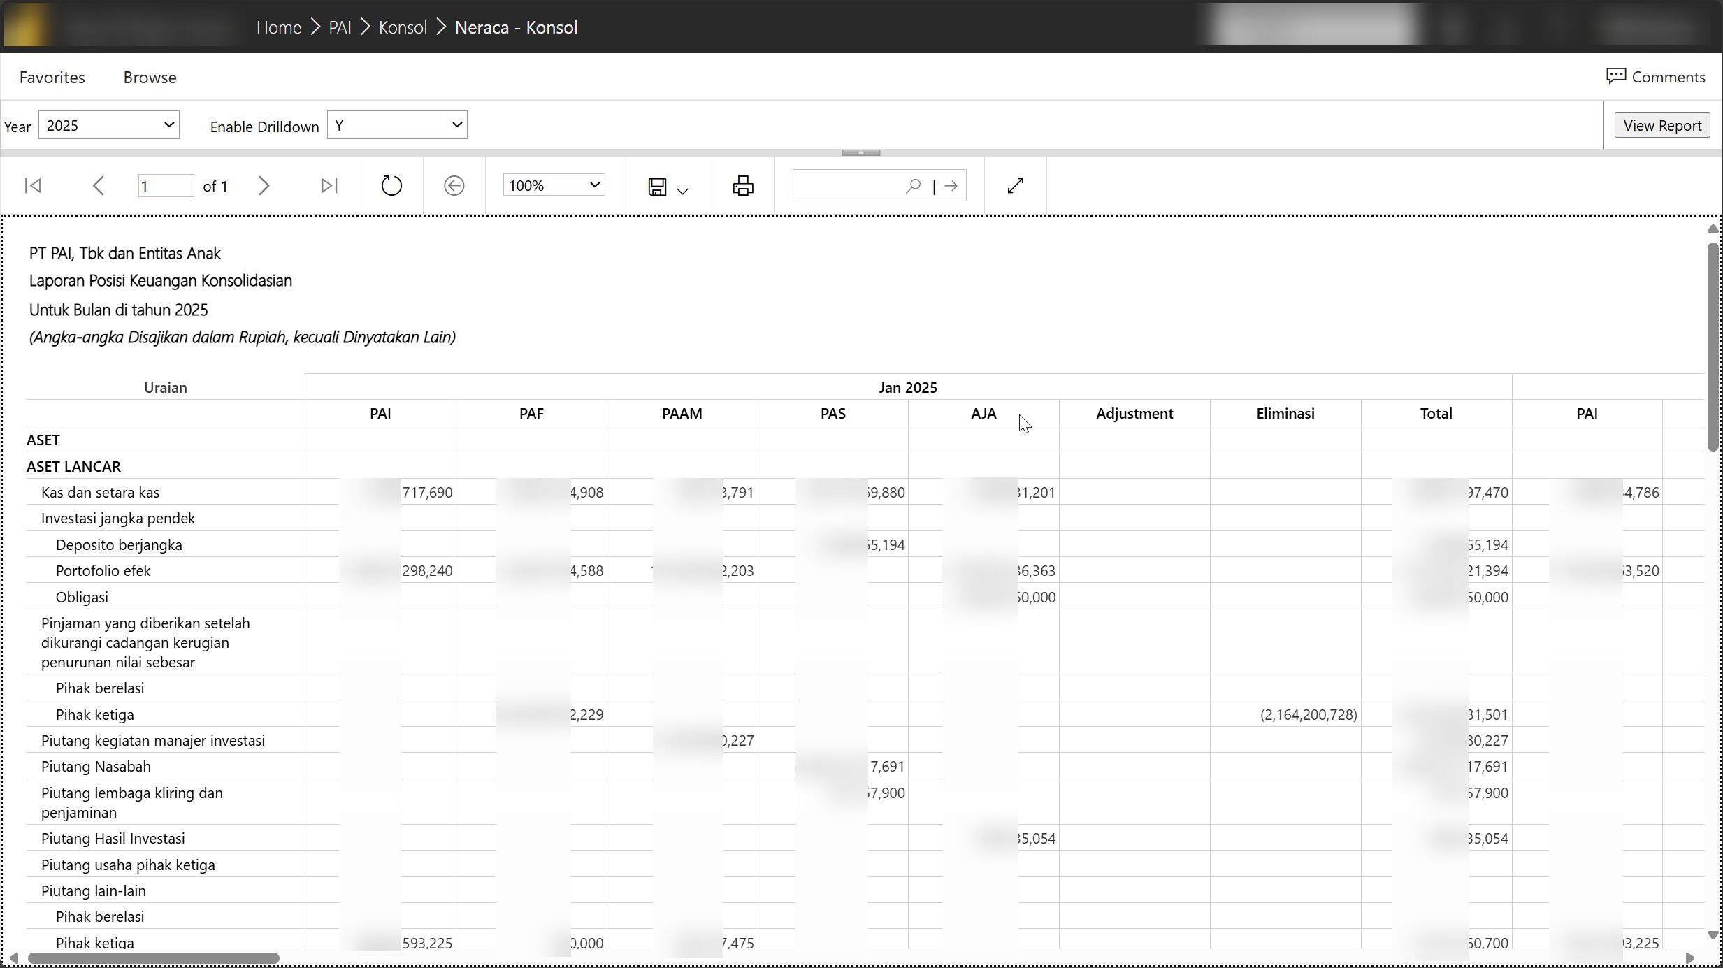Enter full screen report view
Screen dimensions: 1723x968
(1016, 185)
